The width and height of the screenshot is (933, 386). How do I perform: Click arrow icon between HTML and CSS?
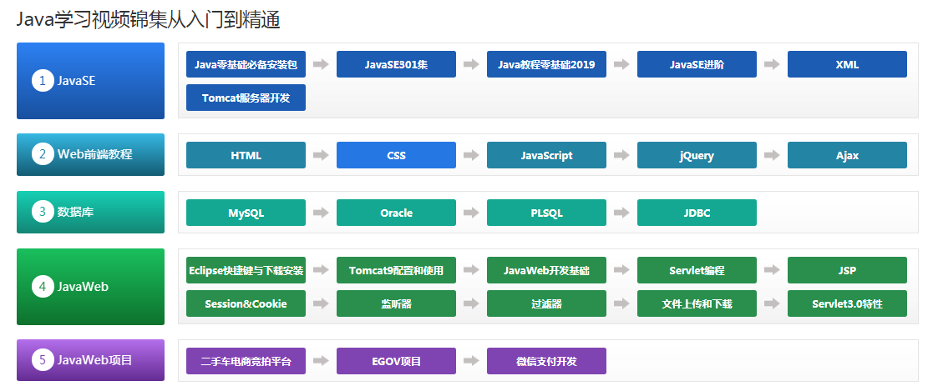(321, 155)
